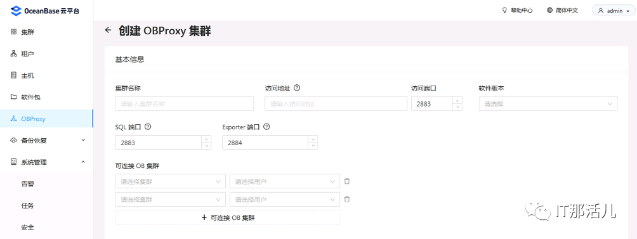Image resolution: width=637 pixels, height=239 pixels.
Task: Click the 创建 OBProxy 集群 page title
Action: coord(165,31)
